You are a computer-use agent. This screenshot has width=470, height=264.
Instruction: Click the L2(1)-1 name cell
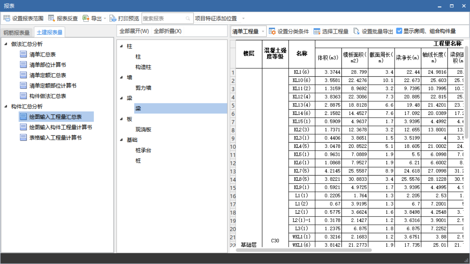click(x=302, y=220)
